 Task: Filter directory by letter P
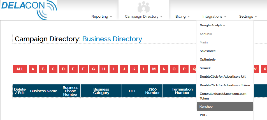(184, 69)
